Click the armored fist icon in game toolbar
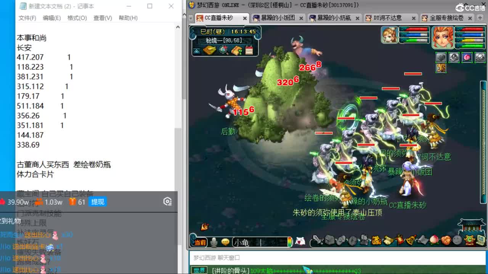This screenshot has width=488, height=274. tap(341, 240)
